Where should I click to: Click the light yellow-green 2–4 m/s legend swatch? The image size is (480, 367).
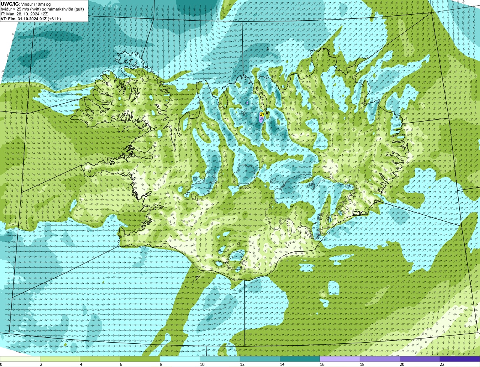[60, 359]
